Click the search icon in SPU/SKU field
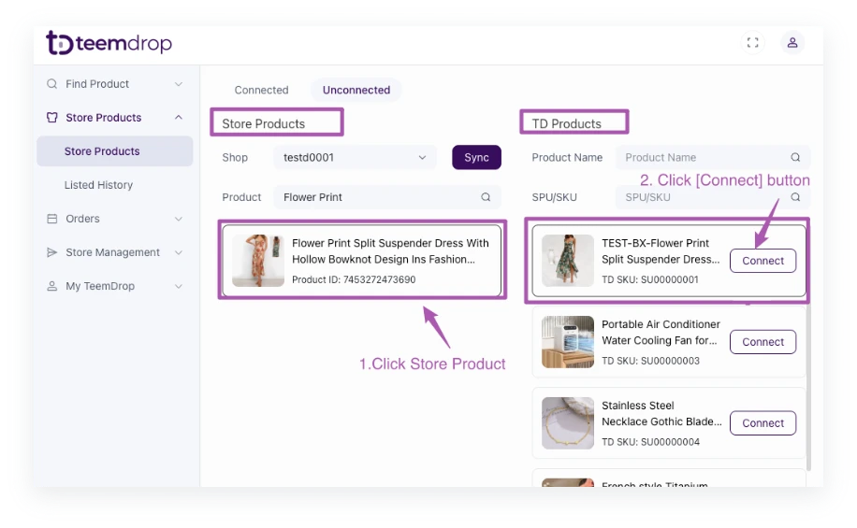 click(x=795, y=197)
